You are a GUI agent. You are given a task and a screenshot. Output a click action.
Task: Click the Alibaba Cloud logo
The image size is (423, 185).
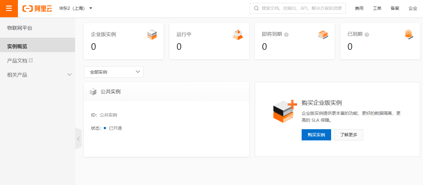[37, 8]
